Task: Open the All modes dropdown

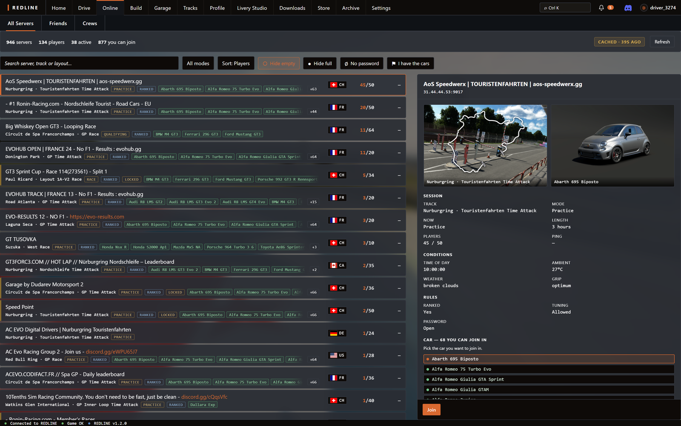Action: tap(198, 63)
